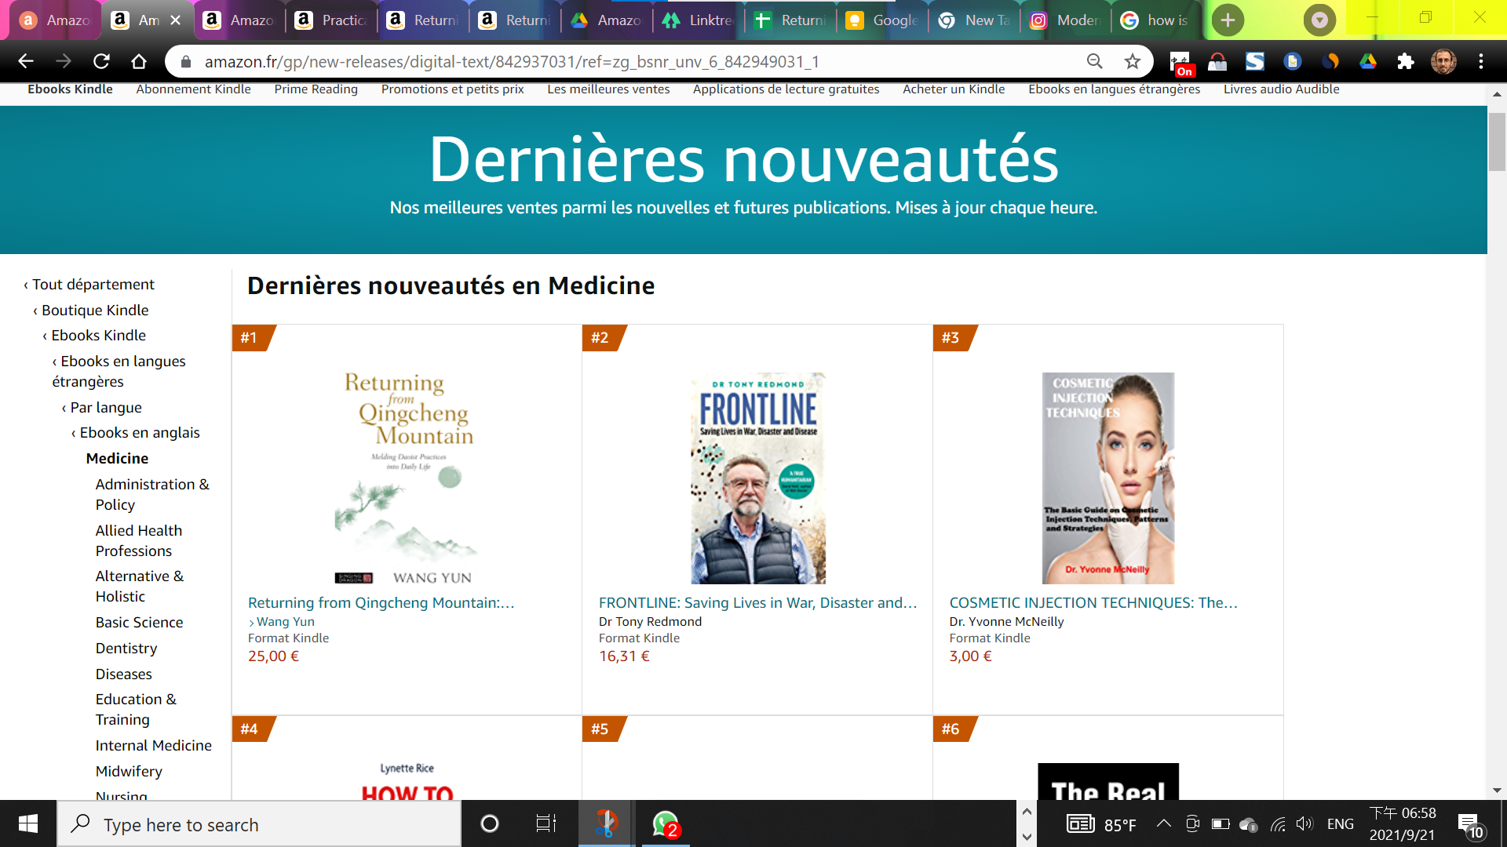
Task: Click the browser forward arrow
Action: click(64, 61)
